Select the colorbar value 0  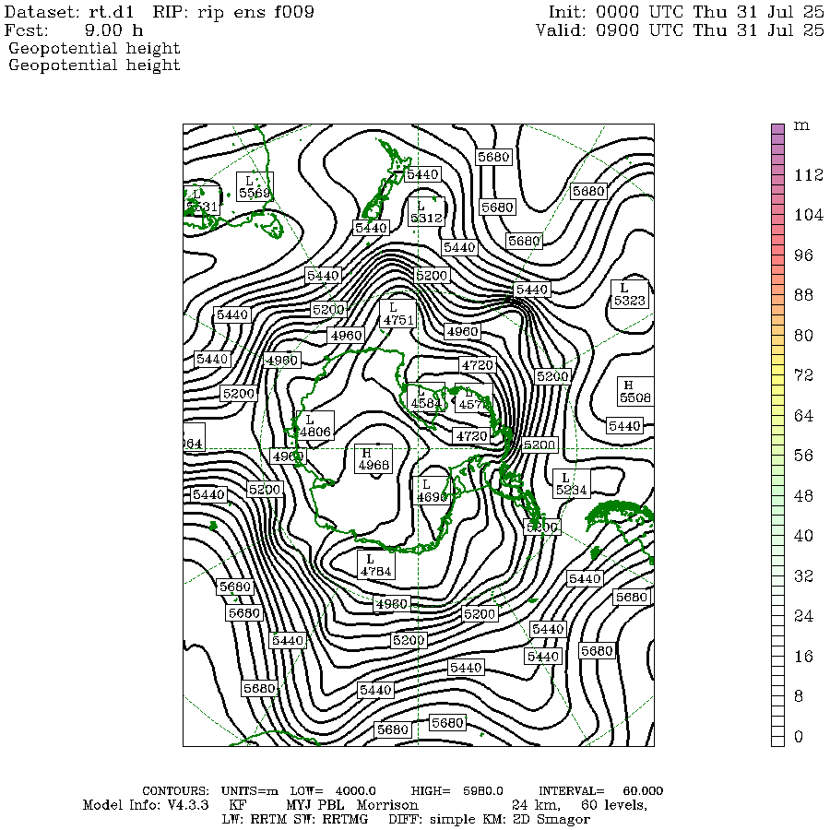[799, 736]
